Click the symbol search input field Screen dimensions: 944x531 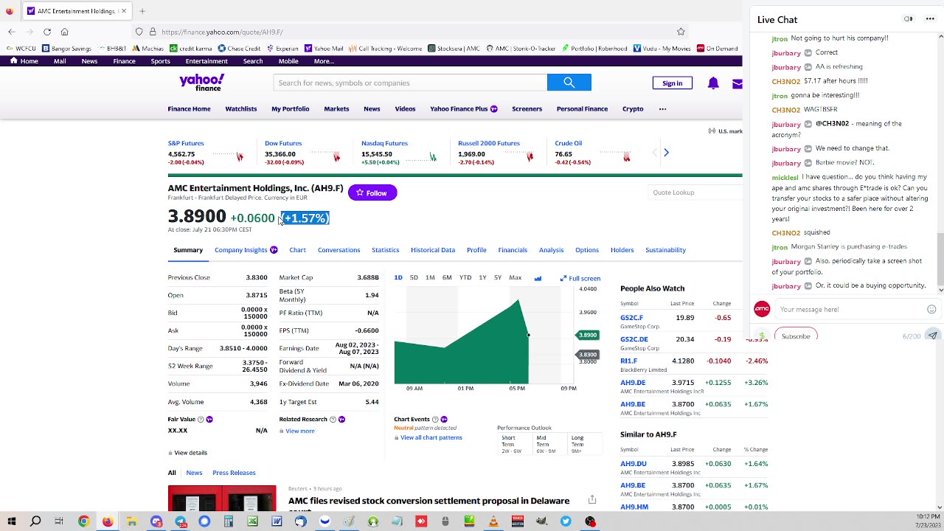(410, 83)
